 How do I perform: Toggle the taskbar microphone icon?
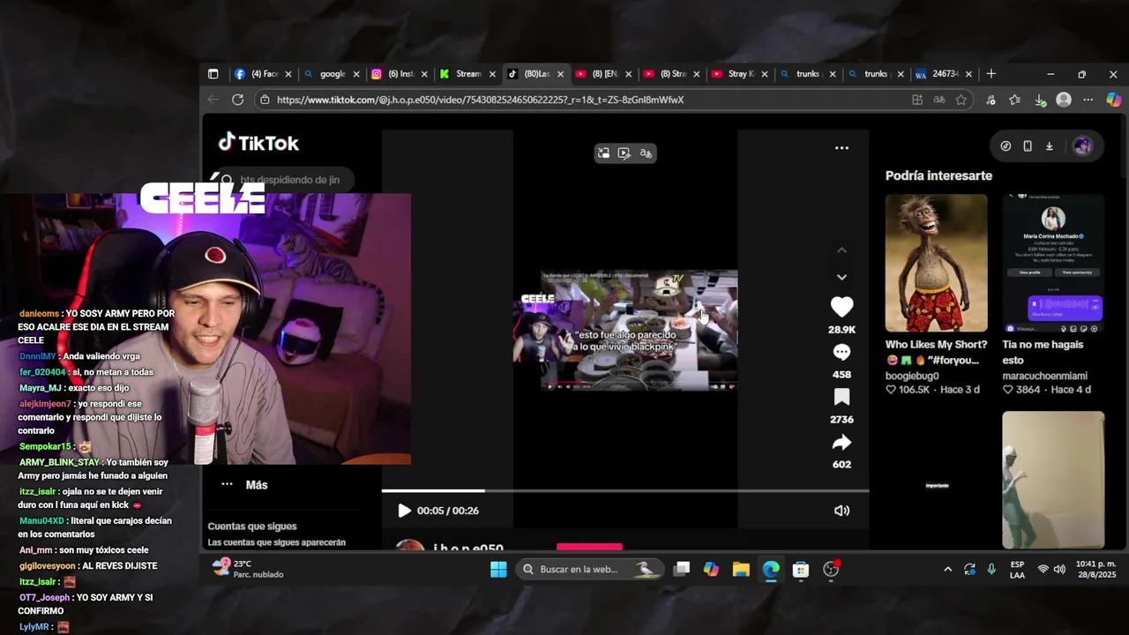coord(991,569)
